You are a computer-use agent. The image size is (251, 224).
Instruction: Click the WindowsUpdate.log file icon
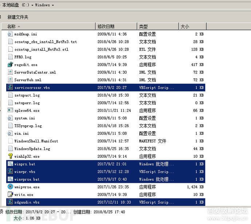(10, 149)
